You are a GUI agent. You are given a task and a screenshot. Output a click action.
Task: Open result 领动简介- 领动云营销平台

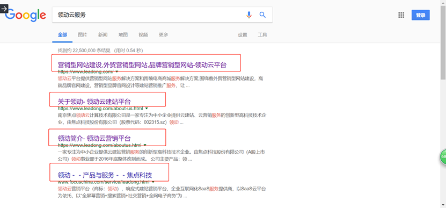94,138
